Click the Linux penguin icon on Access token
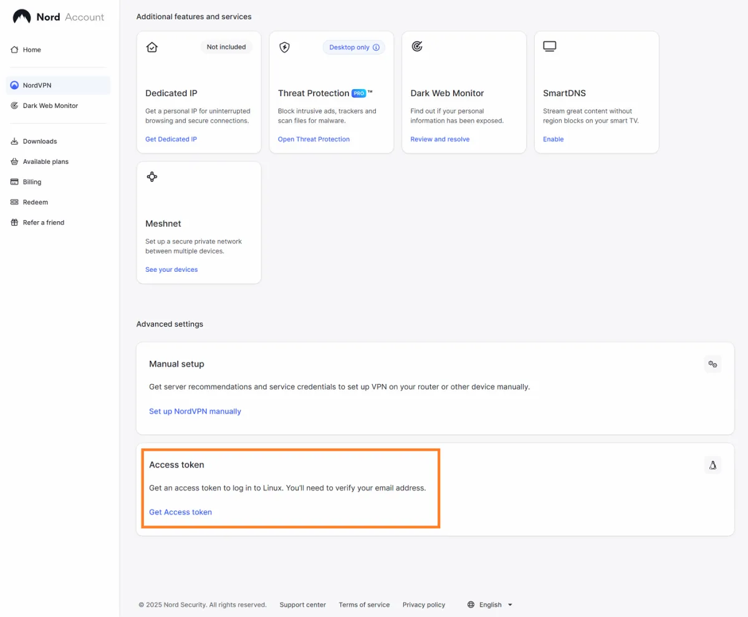 pos(712,465)
